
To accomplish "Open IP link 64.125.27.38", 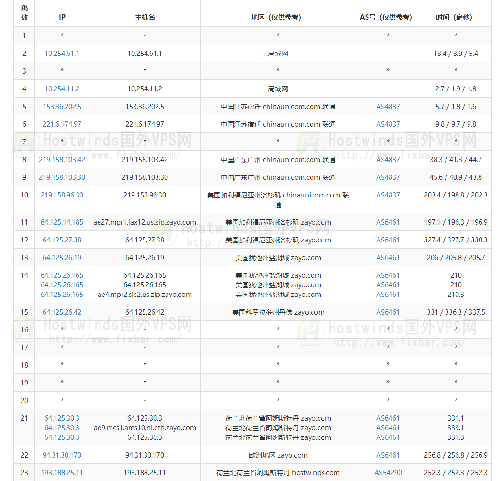I will pyautogui.click(x=62, y=240).
